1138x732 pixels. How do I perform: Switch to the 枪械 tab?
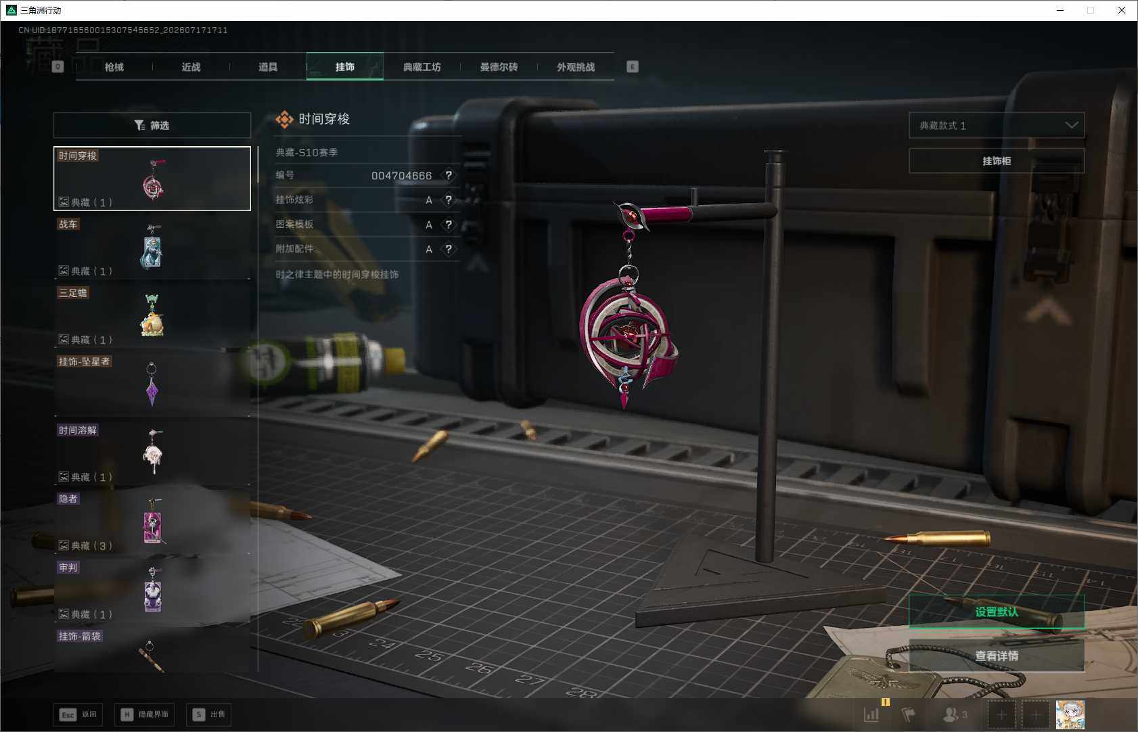pyautogui.click(x=114, y=67)
